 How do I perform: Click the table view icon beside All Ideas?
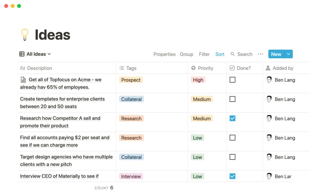[x=22, y=54]
